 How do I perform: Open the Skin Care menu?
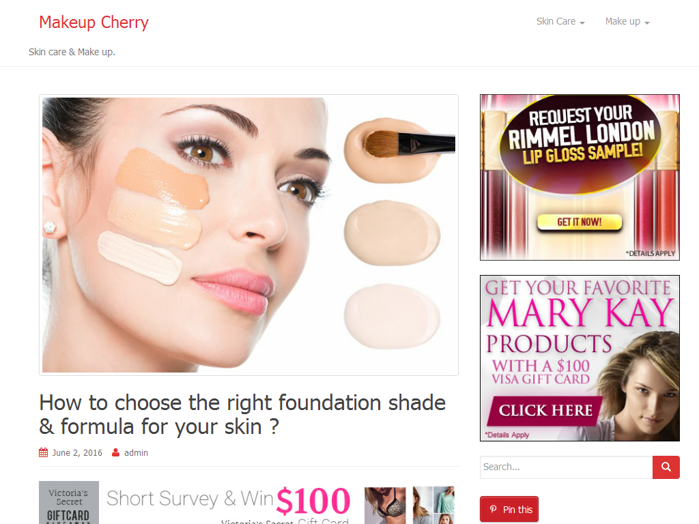(x=560, y=21)
